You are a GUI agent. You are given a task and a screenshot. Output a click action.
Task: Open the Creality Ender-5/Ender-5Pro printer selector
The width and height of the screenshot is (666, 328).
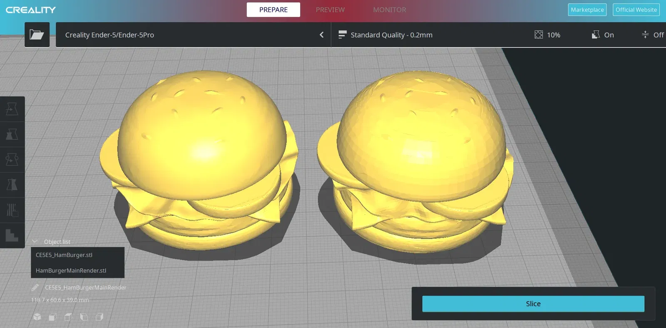193,35
